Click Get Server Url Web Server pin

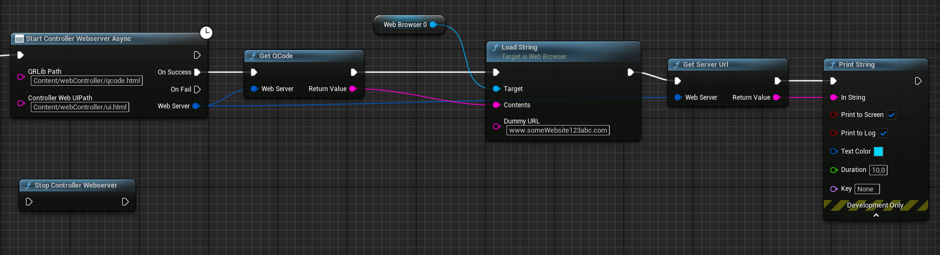pos(678,98)
